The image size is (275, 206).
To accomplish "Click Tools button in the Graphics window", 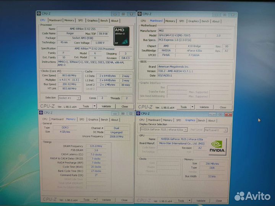I will click(181, 201).
